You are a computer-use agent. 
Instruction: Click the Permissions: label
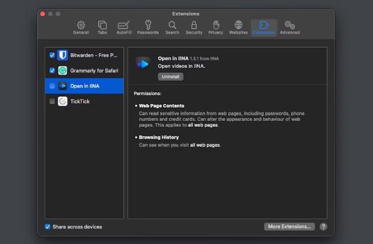[148, 94]
